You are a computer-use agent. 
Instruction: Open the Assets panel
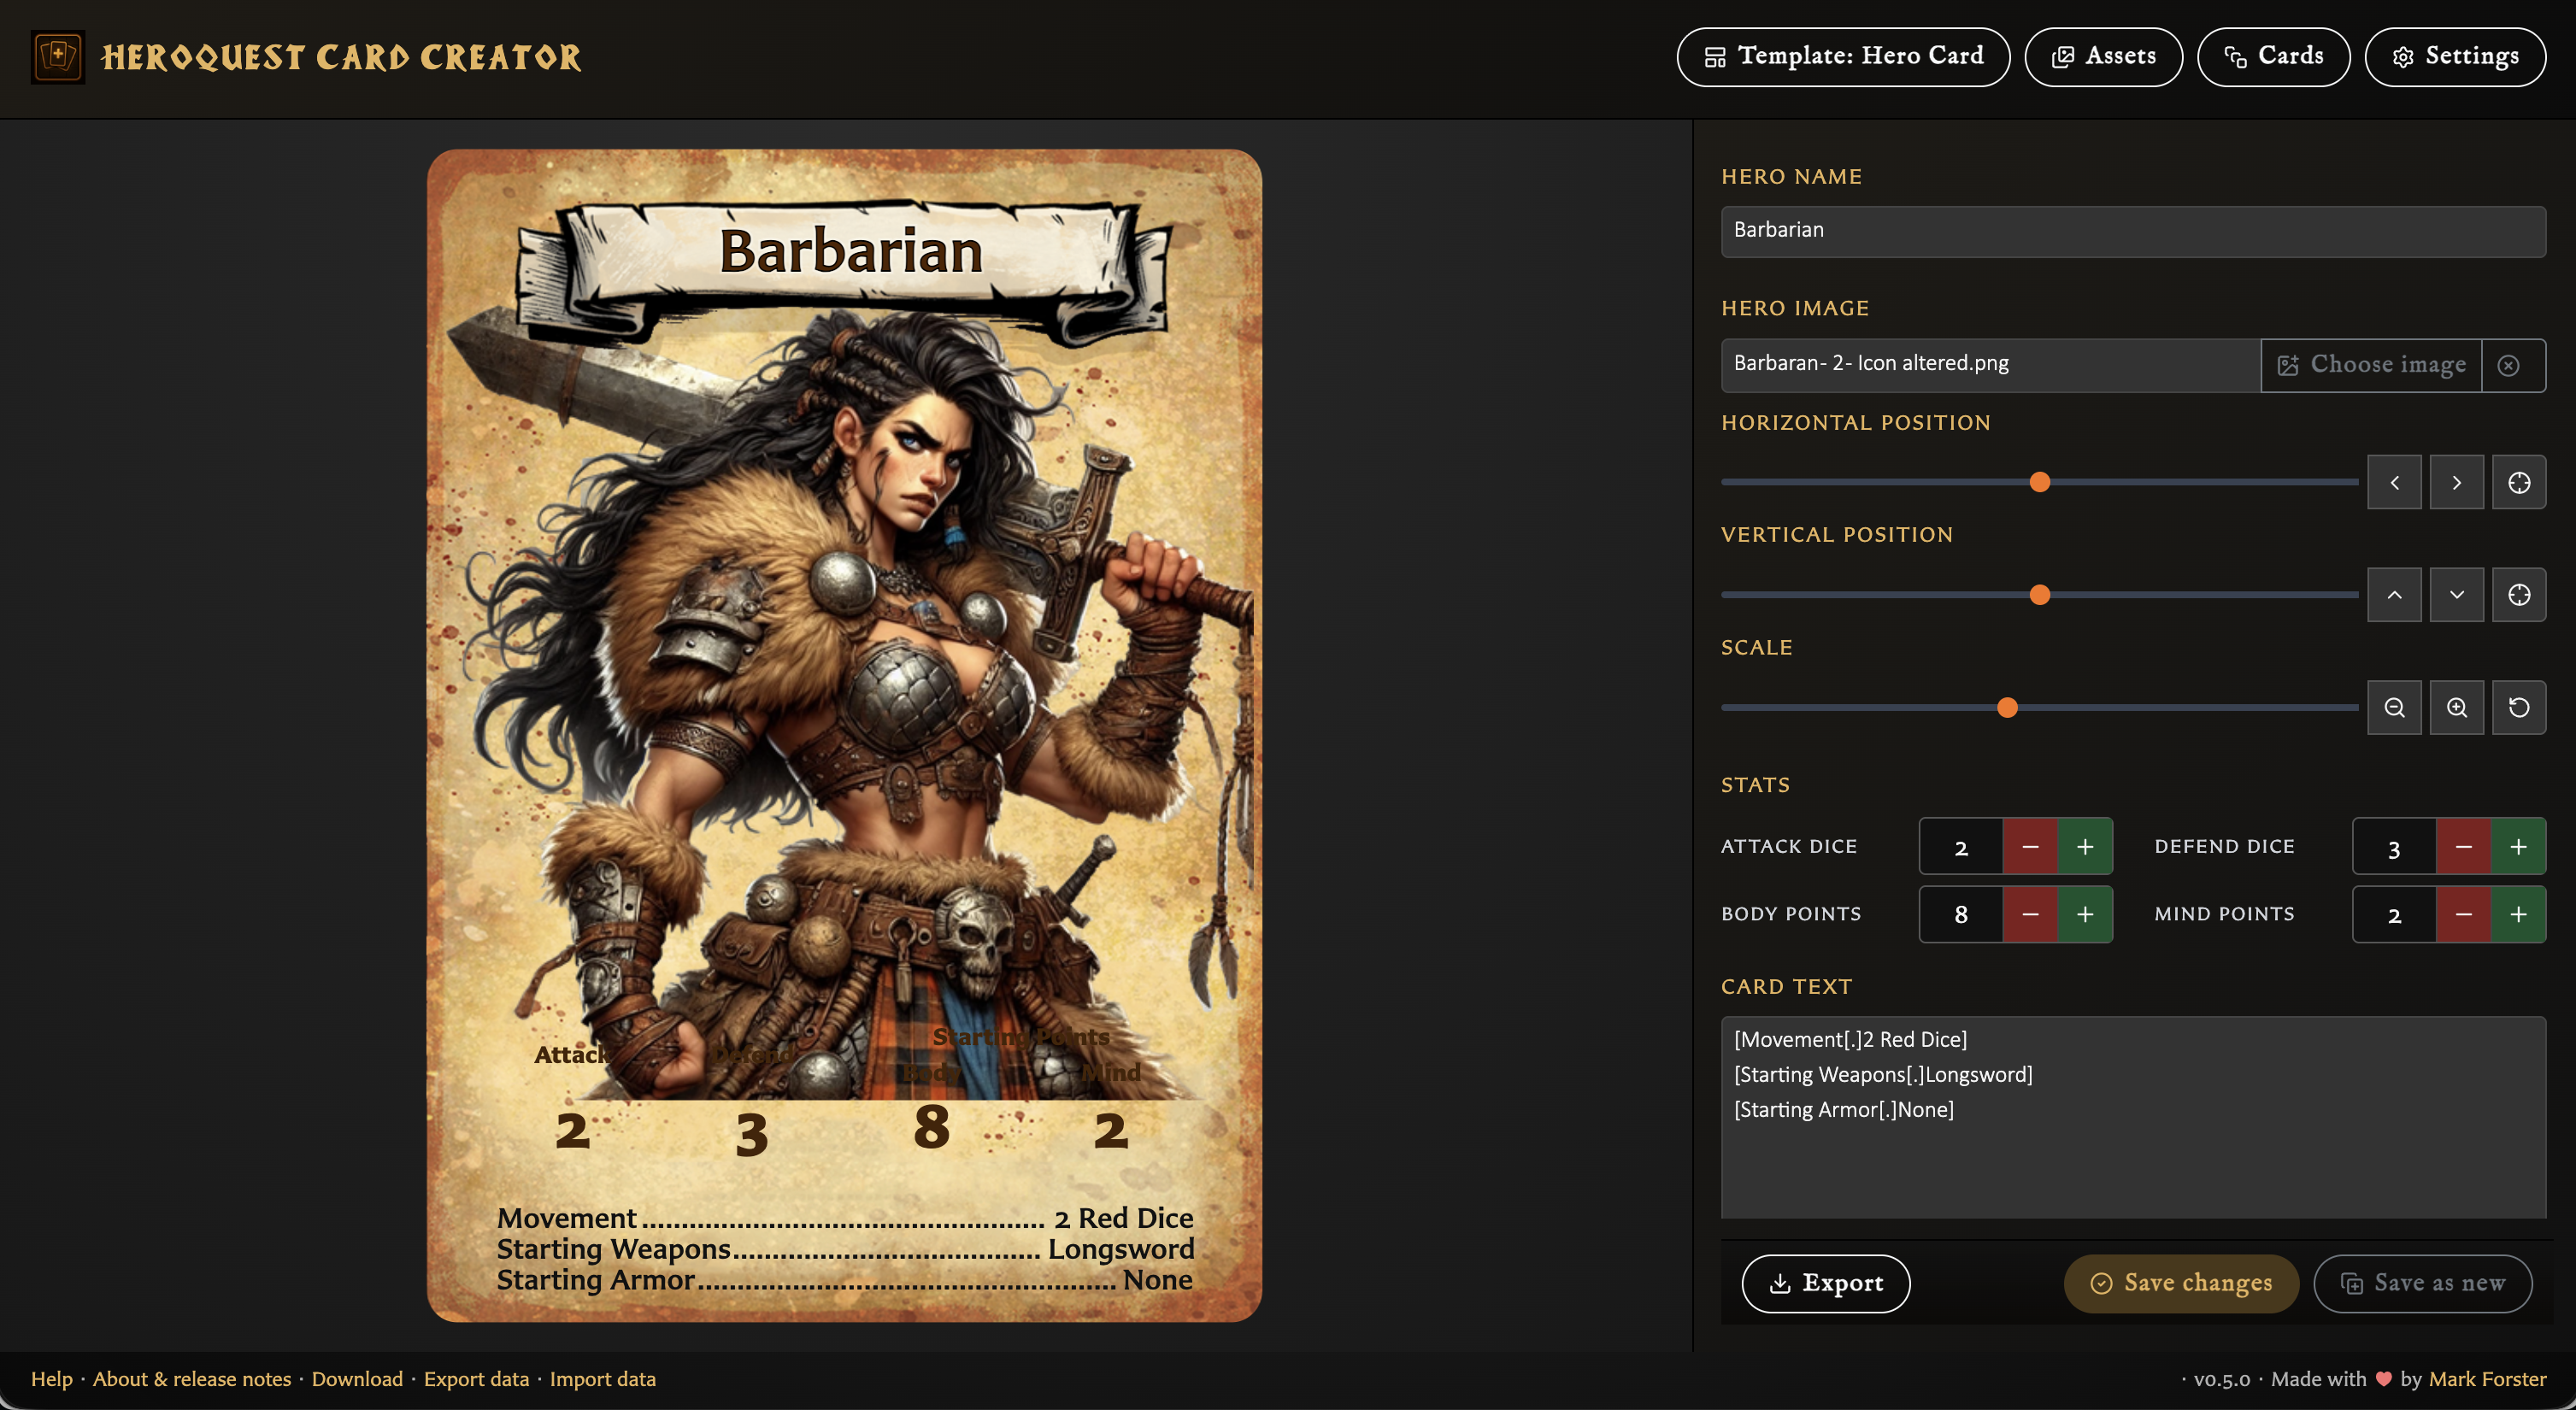[x=2103, y=57]
